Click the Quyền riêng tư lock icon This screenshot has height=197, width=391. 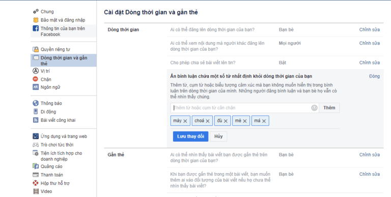[36, 49]
